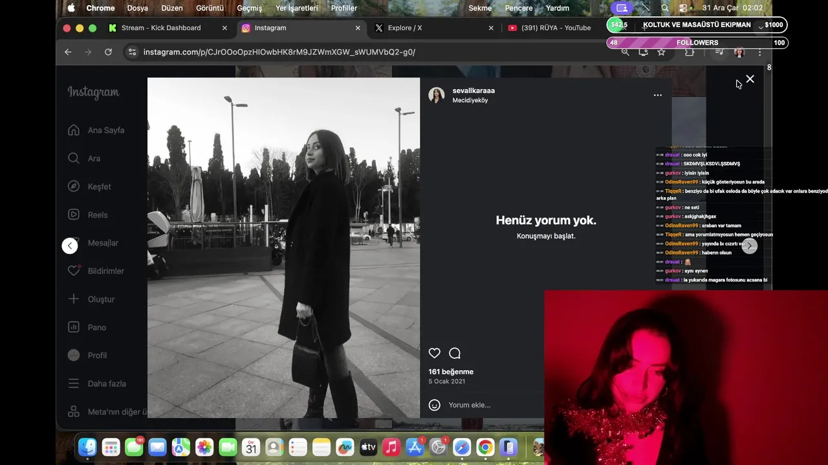
Task: Go back in Chrome
Action: [x=68, y=52]
